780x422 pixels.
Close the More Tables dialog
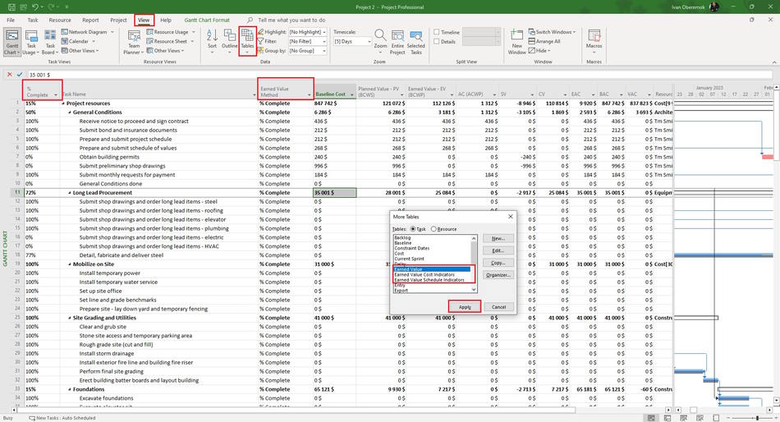510,217
